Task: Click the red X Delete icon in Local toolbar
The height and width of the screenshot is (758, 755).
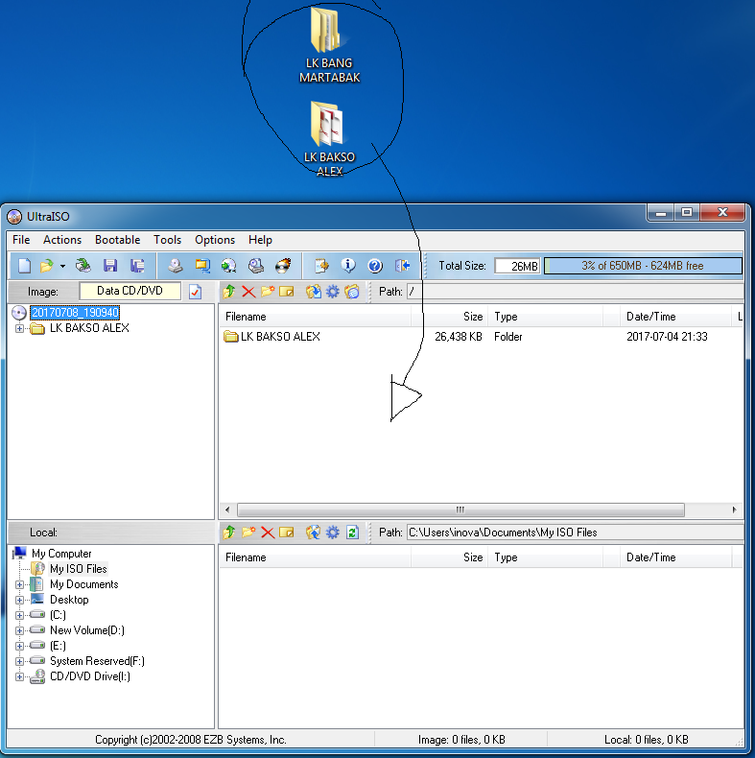Action: (268, 533)
